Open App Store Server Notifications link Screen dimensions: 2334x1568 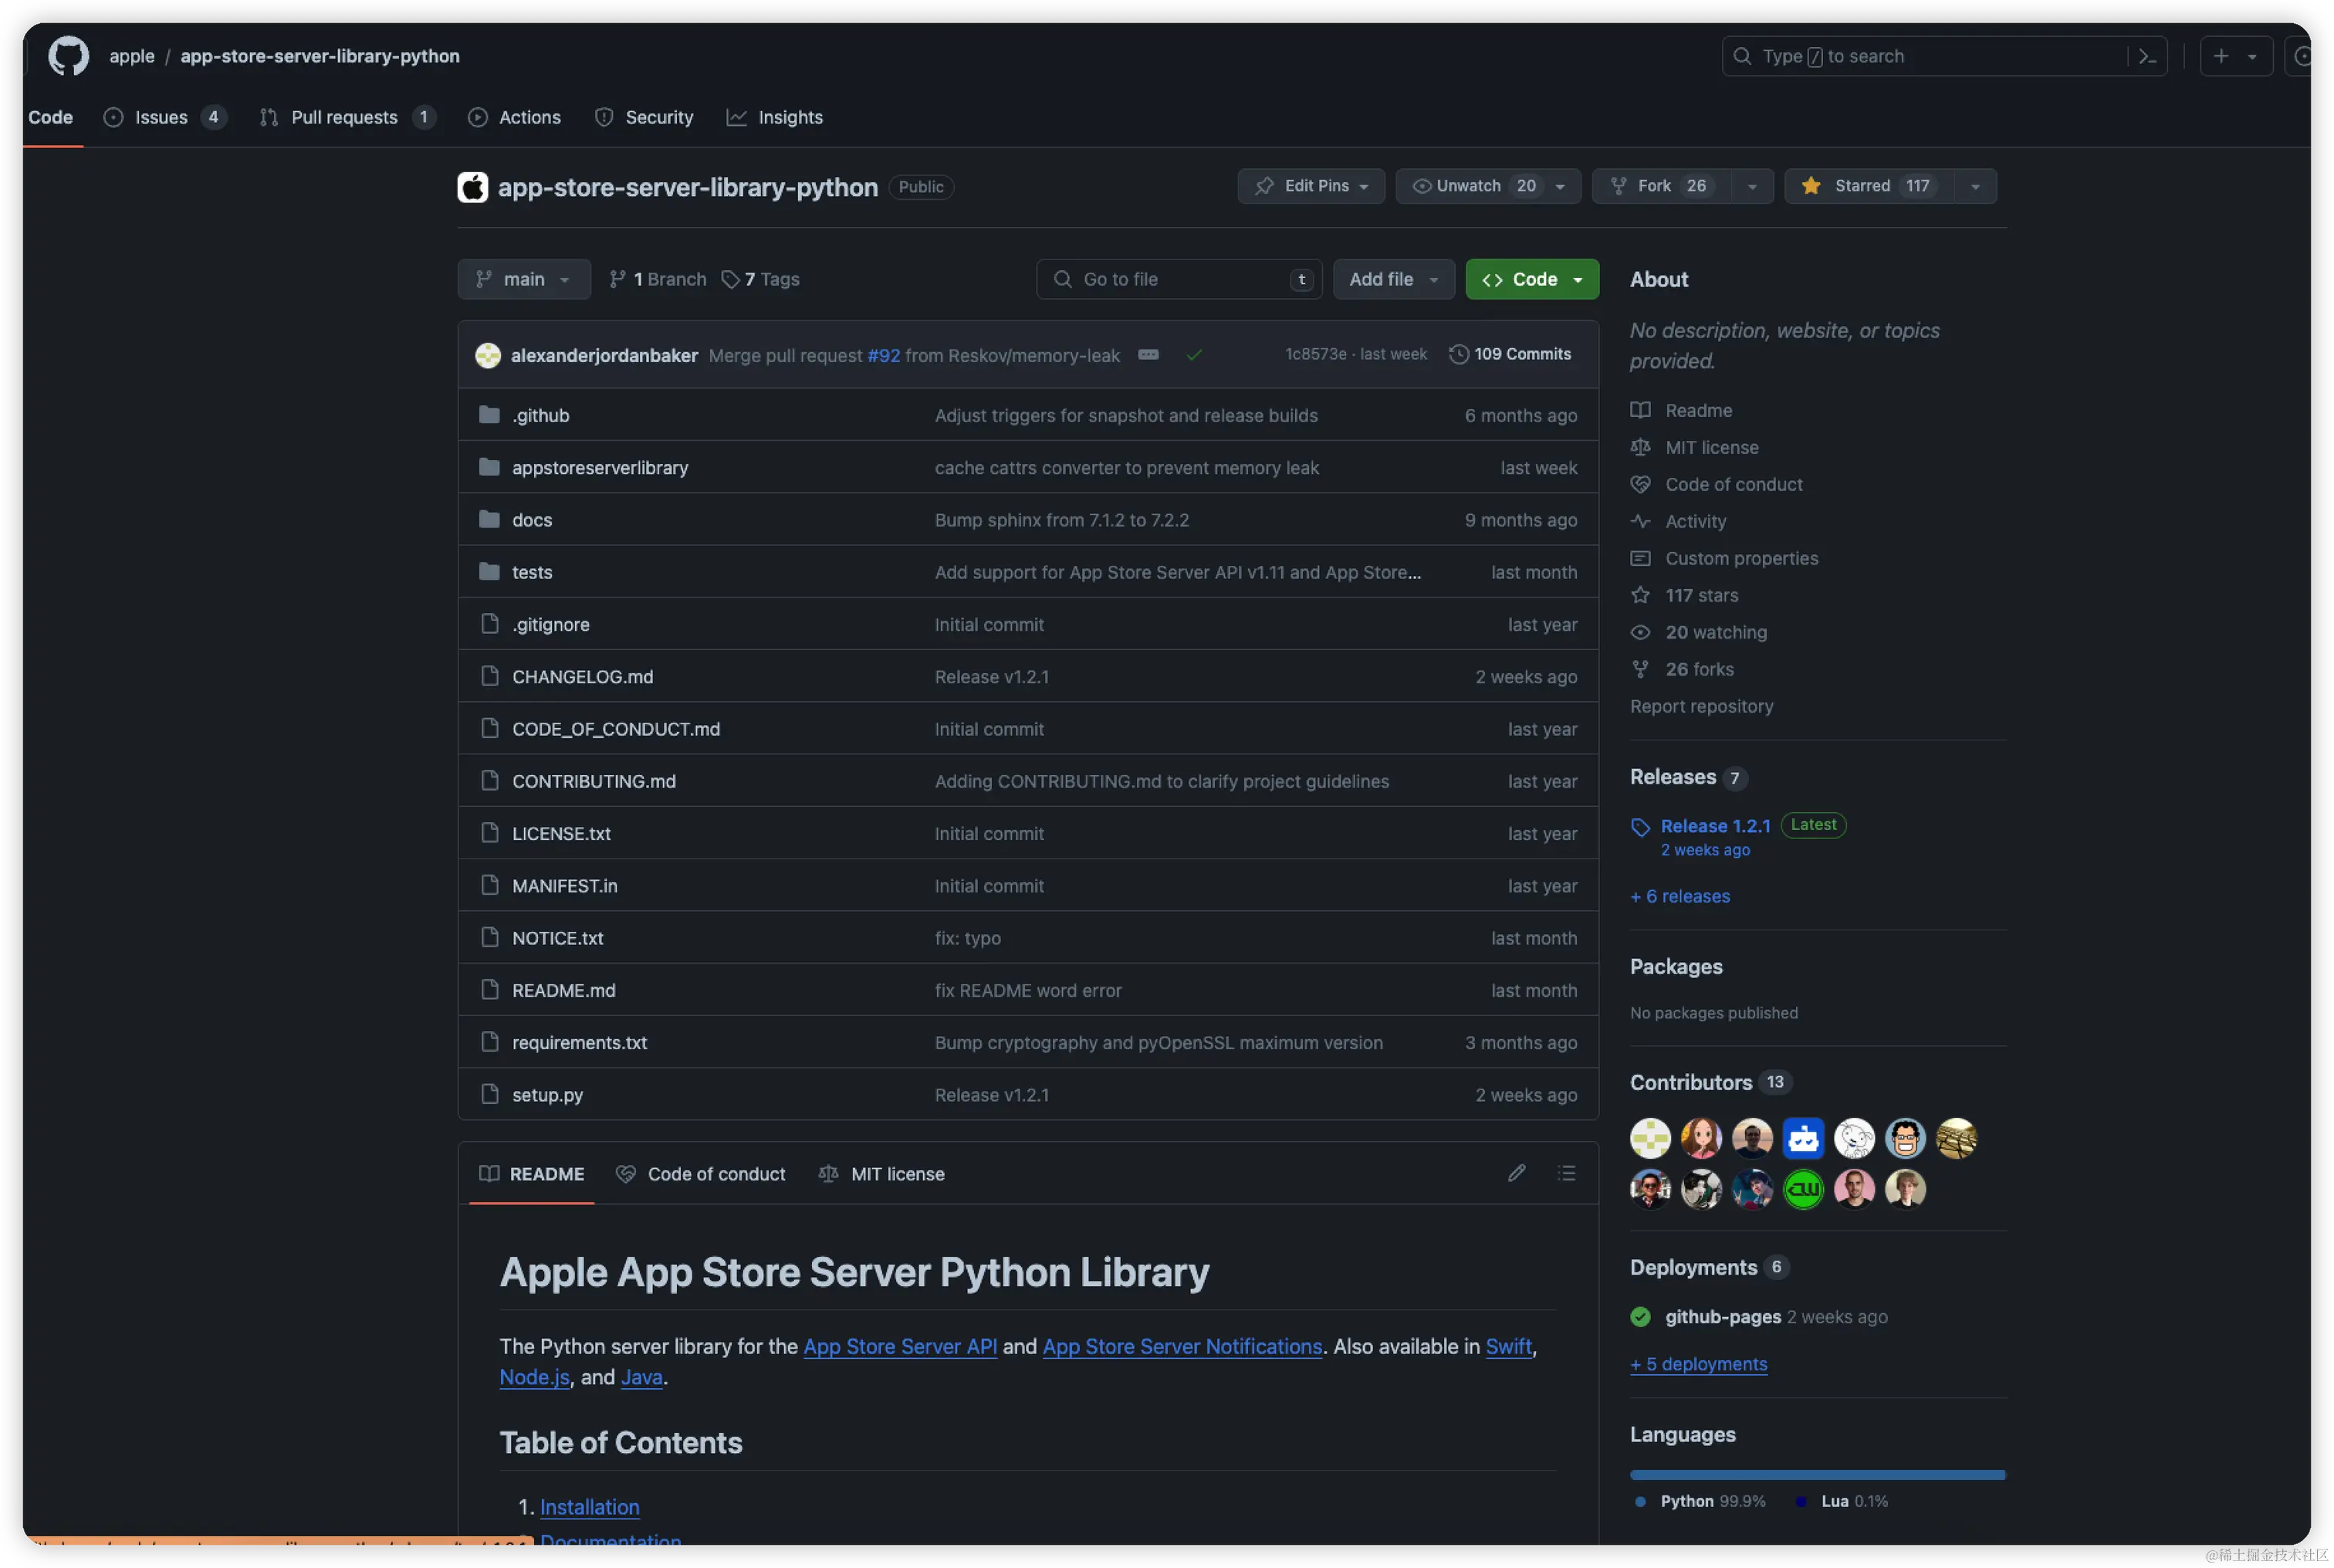pos(1182,1346)
